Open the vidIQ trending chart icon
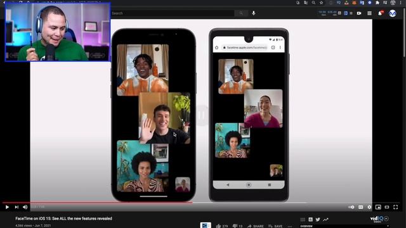This screenshot has height=228, width=406. coord(325,220)
